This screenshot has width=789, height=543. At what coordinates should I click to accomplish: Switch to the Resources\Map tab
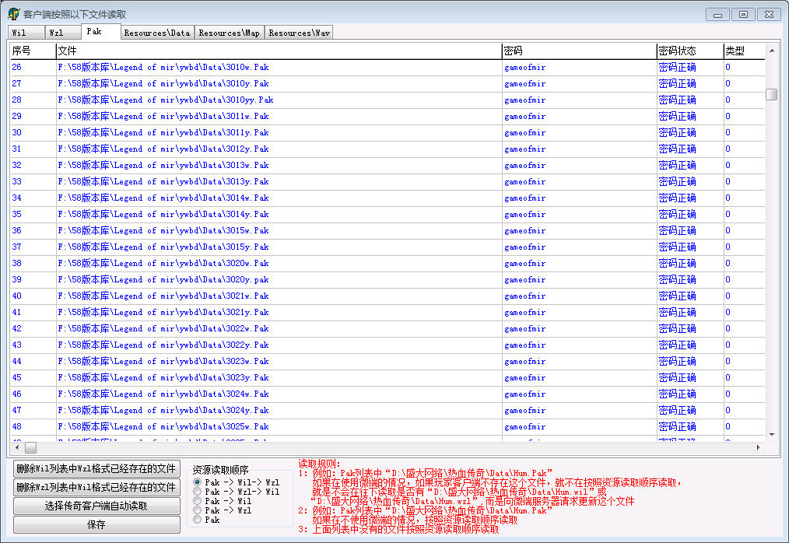point(229,33)
